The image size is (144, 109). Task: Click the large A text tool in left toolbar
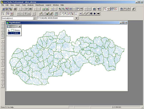[x=3, y=33]
